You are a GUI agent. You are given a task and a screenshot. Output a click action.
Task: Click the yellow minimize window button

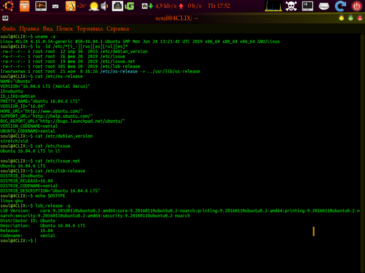point(341,18)
